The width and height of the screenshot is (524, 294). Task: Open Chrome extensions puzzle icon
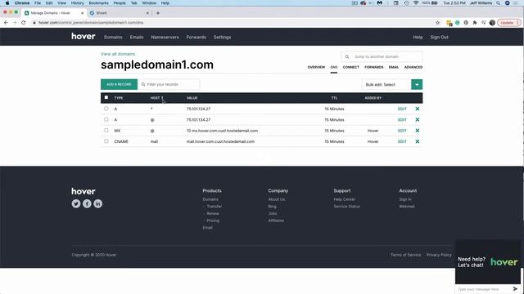point(475,23)
